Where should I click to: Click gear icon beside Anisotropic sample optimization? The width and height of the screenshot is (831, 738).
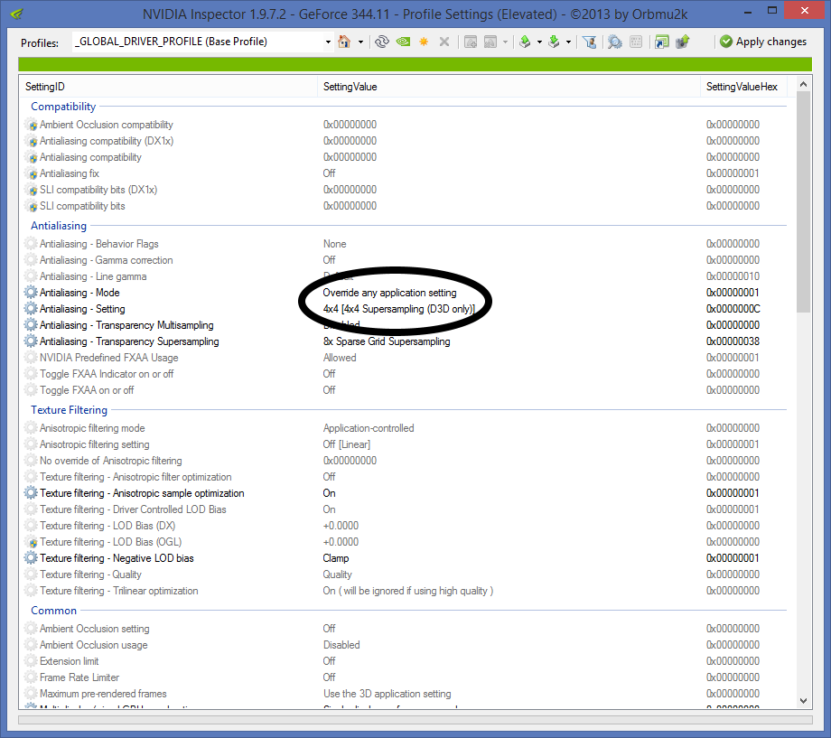pos(31,492)
